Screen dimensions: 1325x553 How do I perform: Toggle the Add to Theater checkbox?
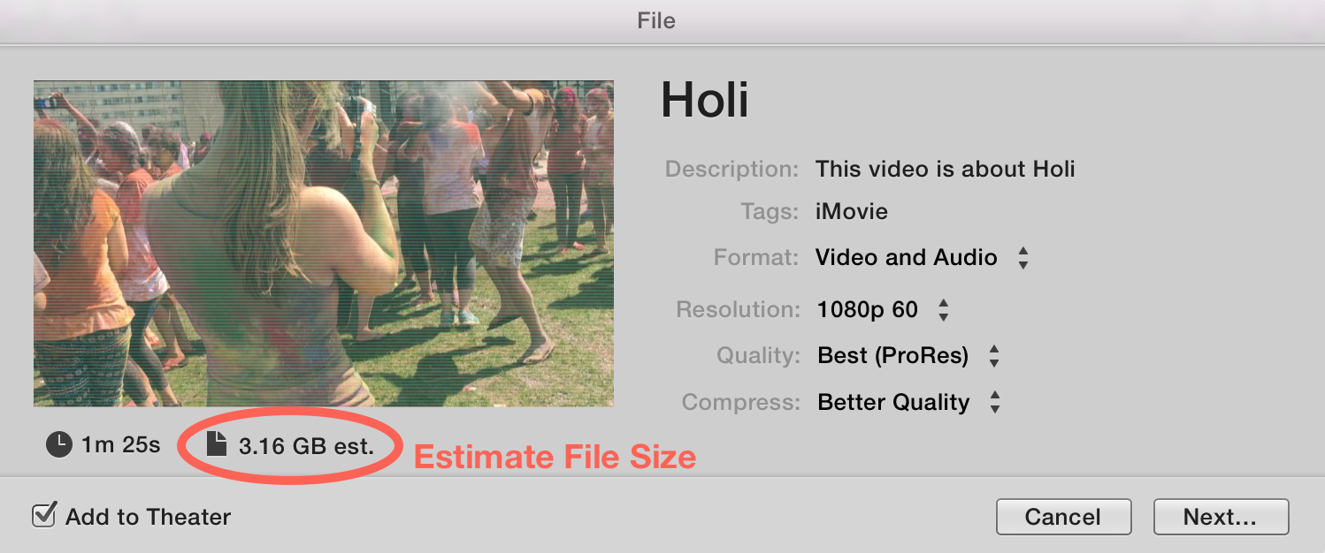coord(44,516)
